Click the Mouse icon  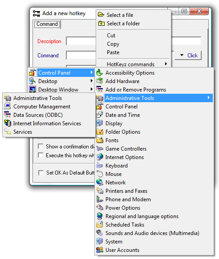[x=100, y=174]
